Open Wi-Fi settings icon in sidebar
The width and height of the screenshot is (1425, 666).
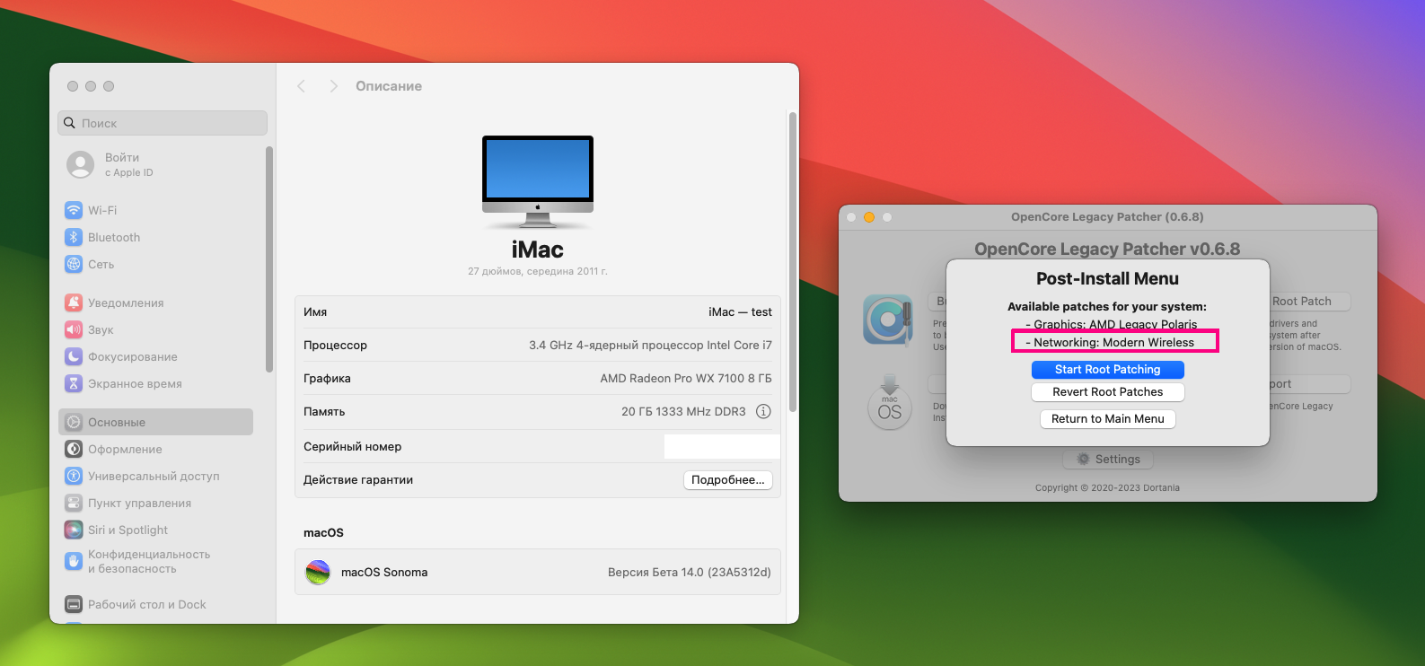[74, 210]
